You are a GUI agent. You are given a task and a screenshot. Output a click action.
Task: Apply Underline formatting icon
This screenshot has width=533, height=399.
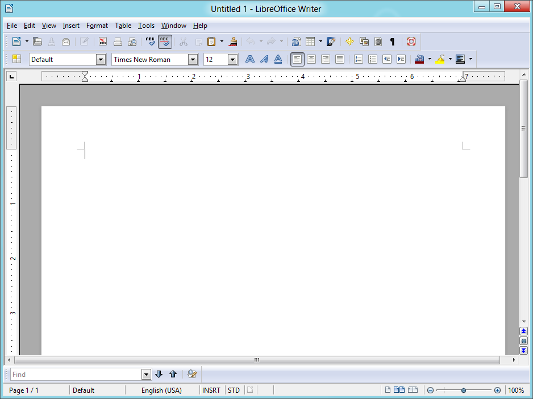click(278, 59)
